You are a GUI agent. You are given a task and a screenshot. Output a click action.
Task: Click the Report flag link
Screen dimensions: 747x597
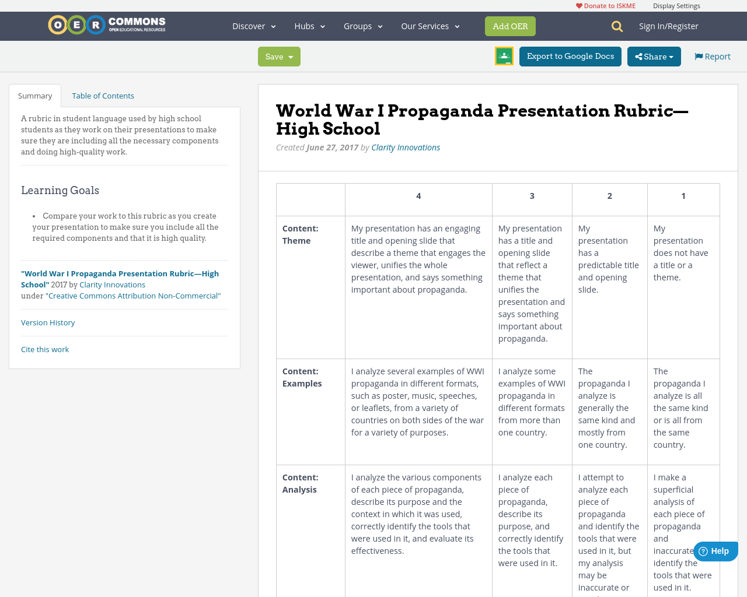tap(712, 57)
